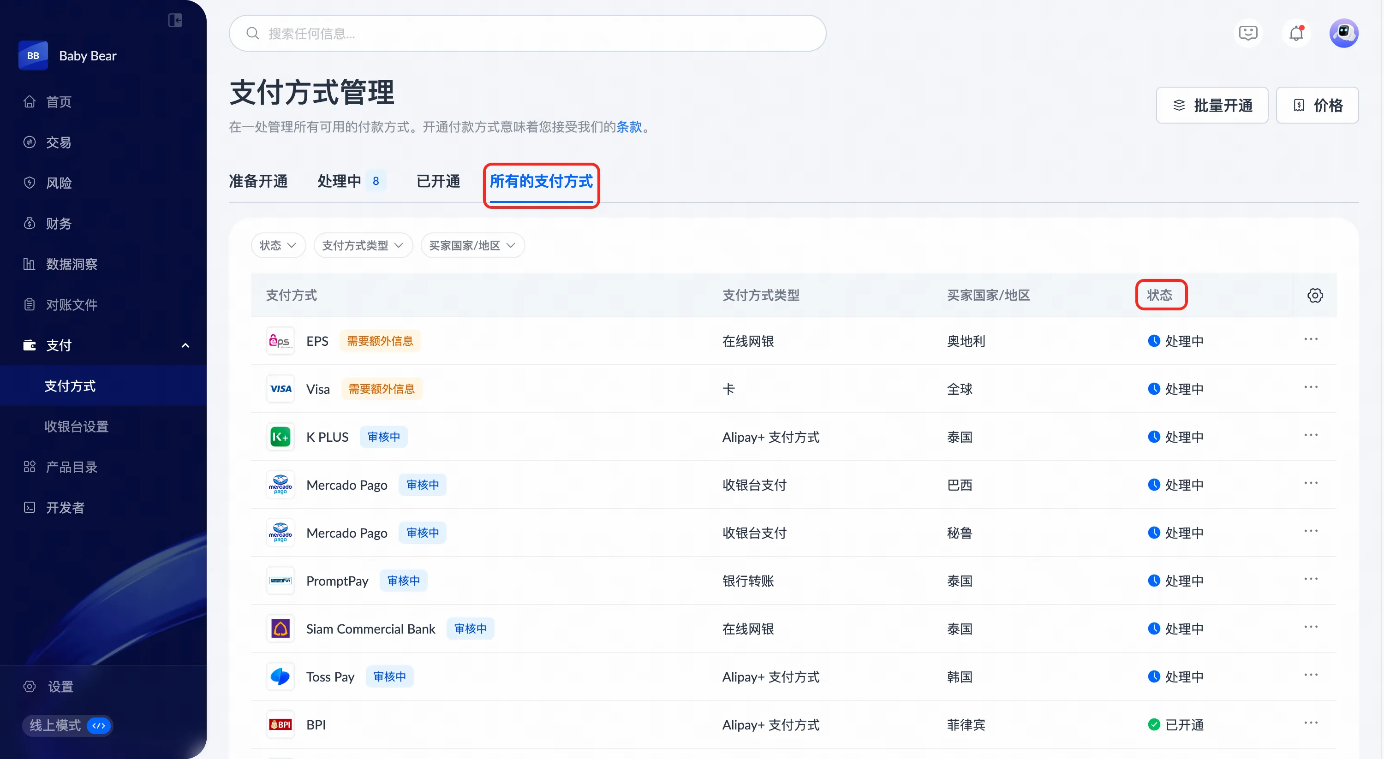This screenshot has width=1384, height=759.
Task: Open more actions for Siam Commercial Bank
Action: coord(1311,627)
